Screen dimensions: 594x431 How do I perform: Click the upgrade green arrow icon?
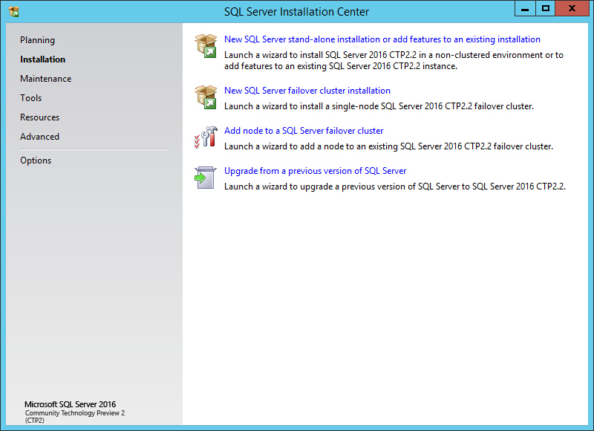[206, 178]
